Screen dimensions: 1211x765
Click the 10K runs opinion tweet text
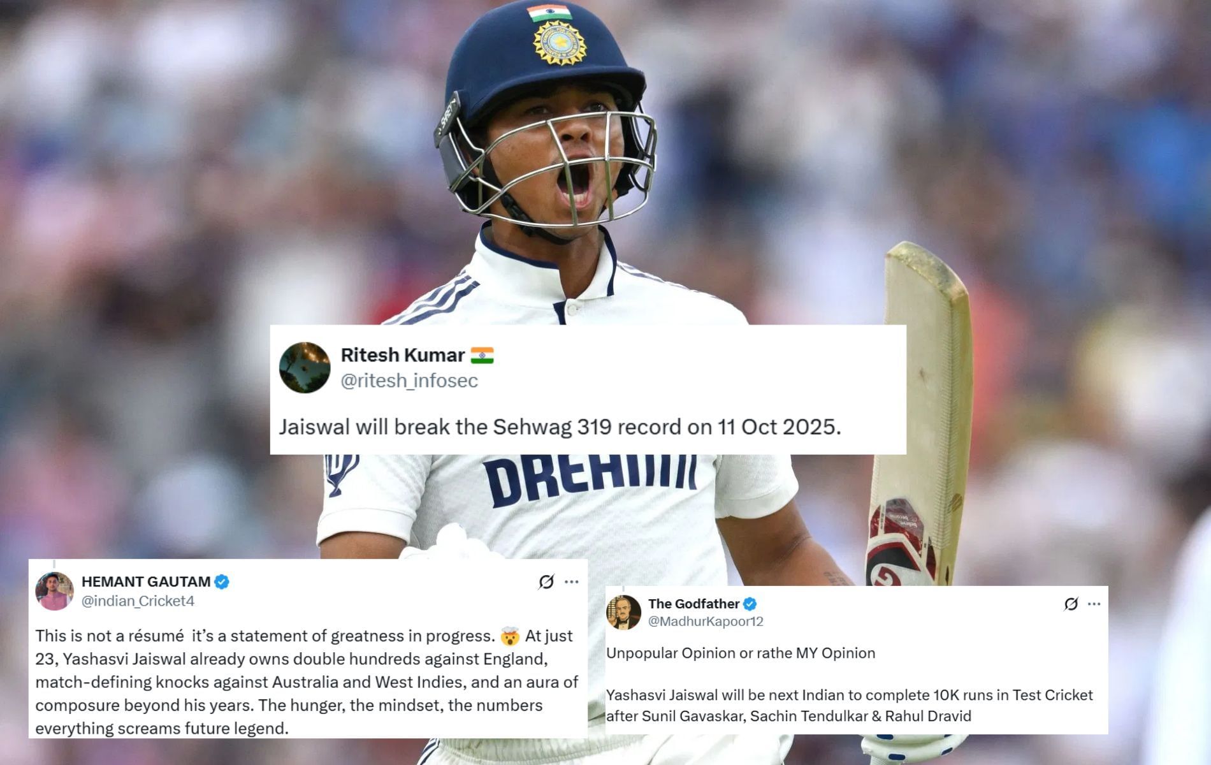click(x=850, y=705)
